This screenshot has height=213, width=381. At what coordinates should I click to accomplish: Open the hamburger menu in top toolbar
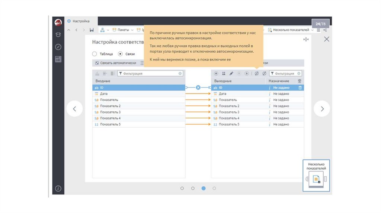[x=318, y=30]
